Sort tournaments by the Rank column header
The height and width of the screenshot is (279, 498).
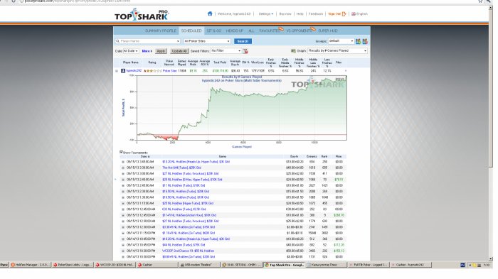coord(324,156)
